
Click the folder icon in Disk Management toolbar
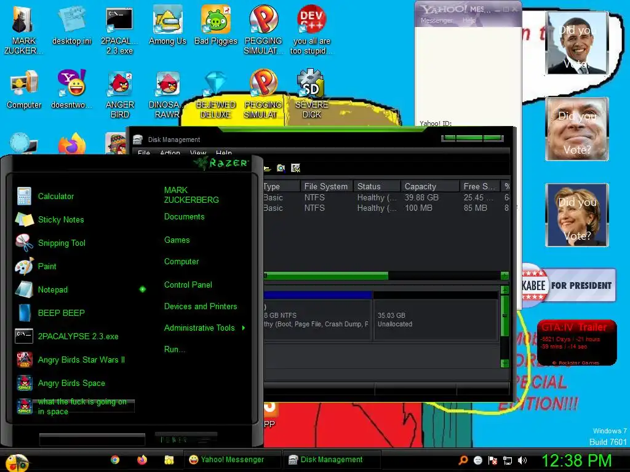267,168
